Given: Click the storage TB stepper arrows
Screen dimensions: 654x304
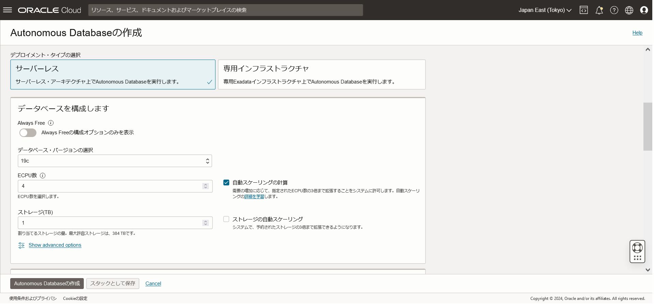Looking at the screenshot, I should click(205, 223).
